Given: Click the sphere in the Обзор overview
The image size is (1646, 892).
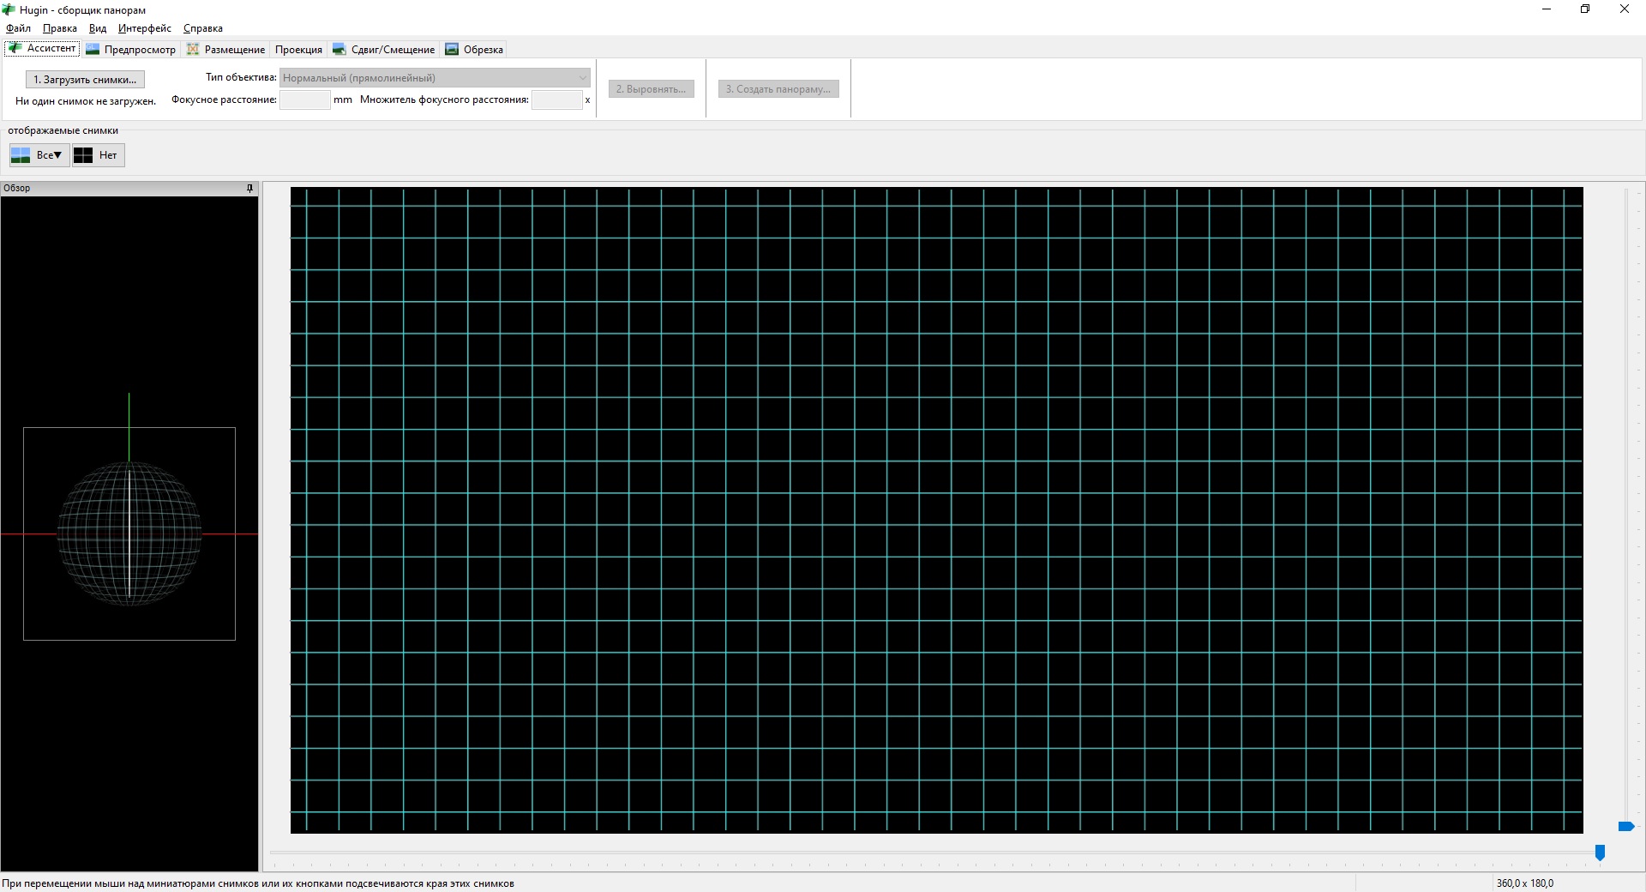Looking at the screenshot, I should (129, 533).
